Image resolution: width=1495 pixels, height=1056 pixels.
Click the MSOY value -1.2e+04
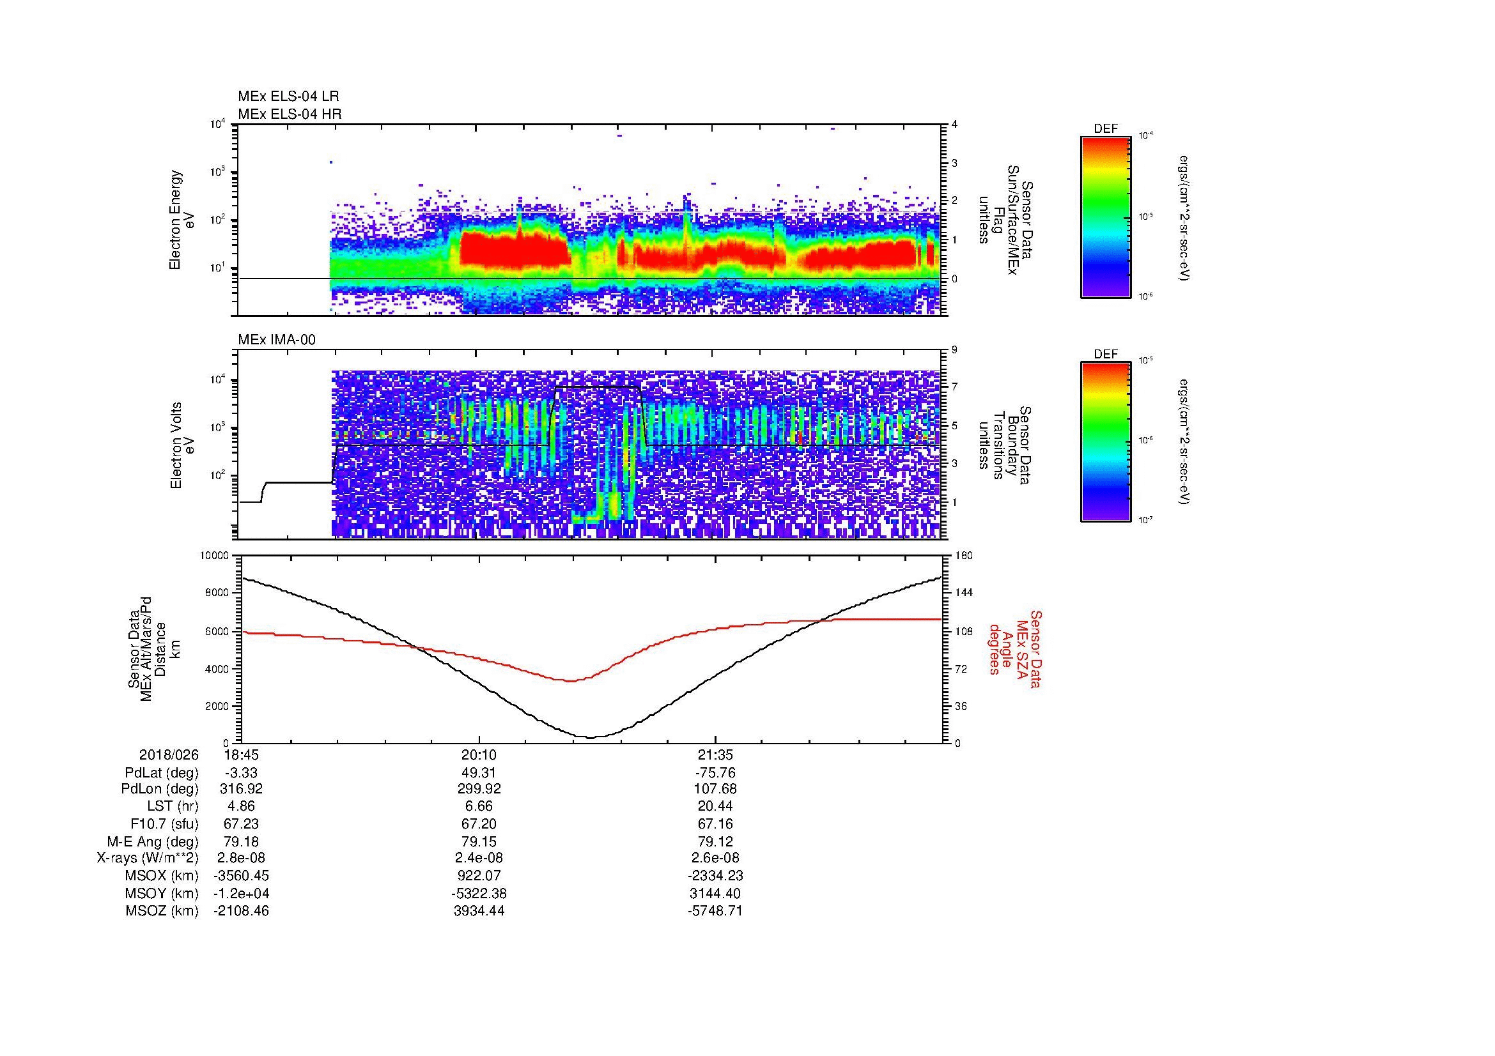tap(241, 894)
